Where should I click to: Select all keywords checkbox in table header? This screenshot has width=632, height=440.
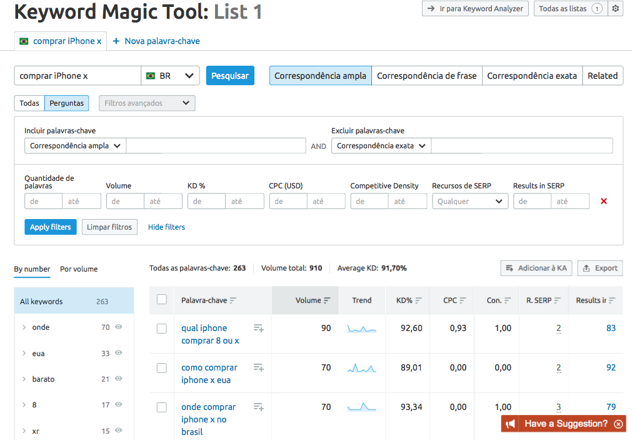(x=162, y=299)
